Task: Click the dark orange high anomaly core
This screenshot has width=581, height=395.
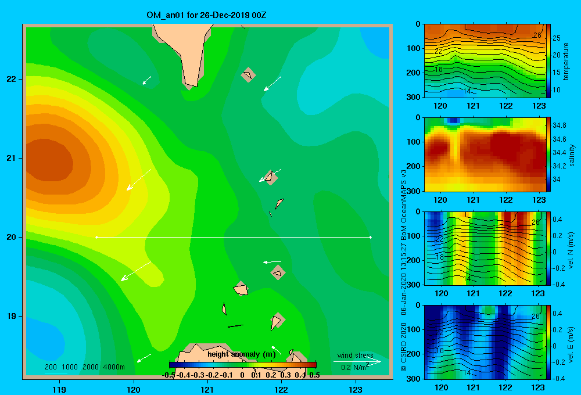Action: pyautogui.click(x=48, y=160)
